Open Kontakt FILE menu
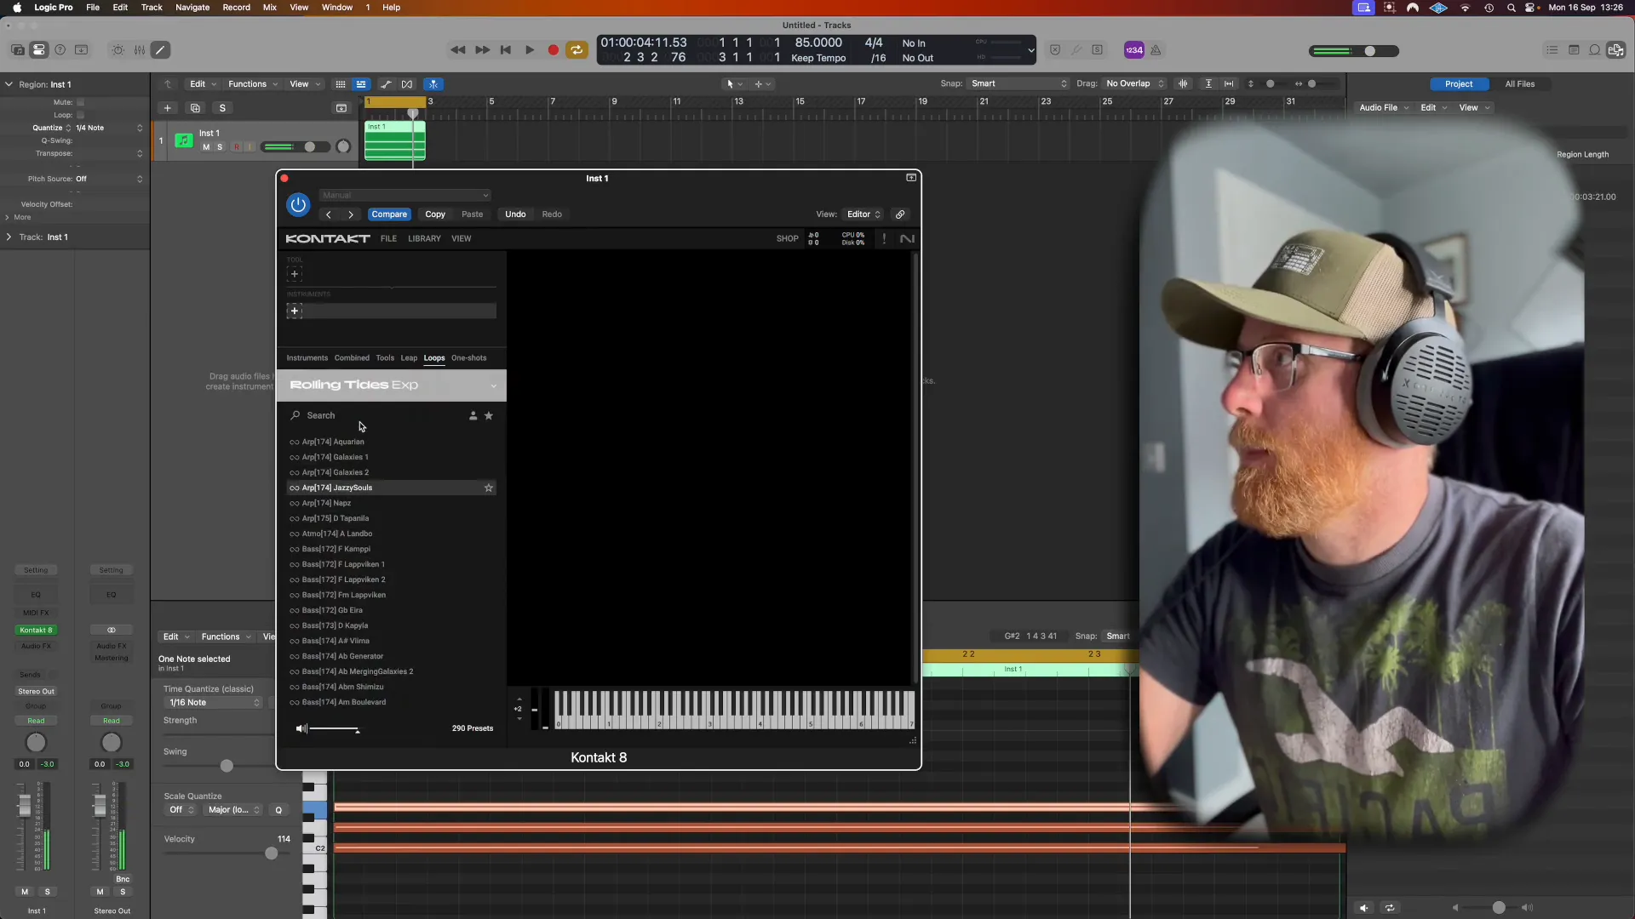 (388, 239)
